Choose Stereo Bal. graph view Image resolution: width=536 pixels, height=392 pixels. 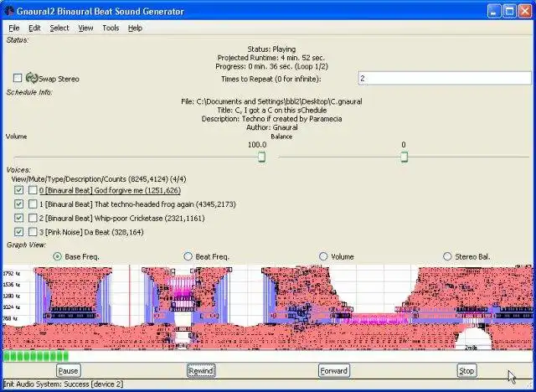447,256
